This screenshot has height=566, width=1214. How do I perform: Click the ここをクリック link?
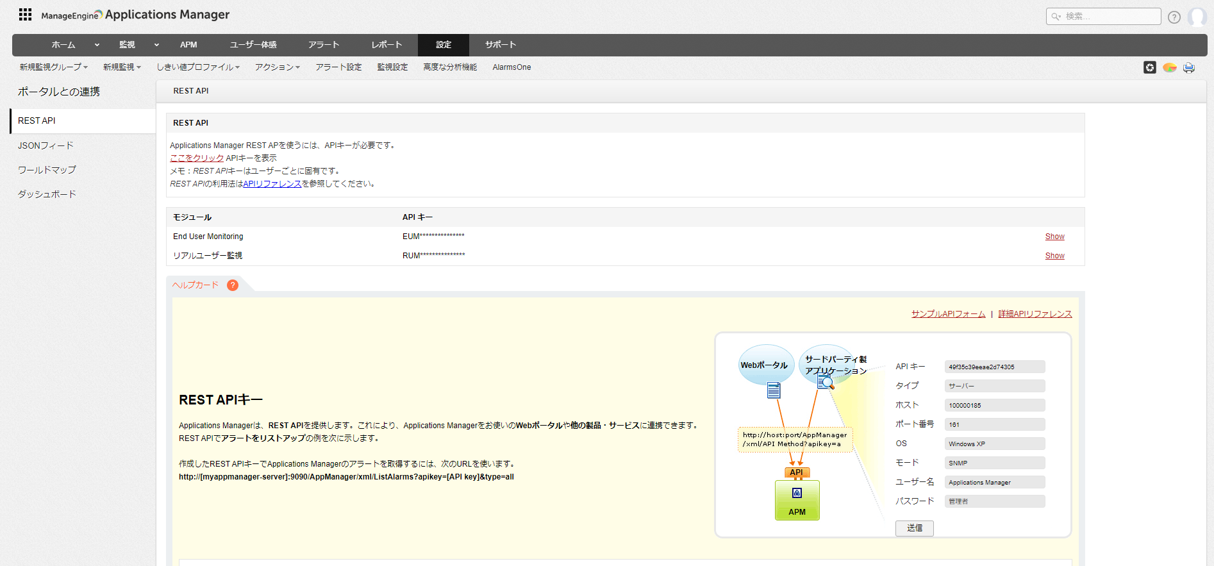click(x=197, y=158)
